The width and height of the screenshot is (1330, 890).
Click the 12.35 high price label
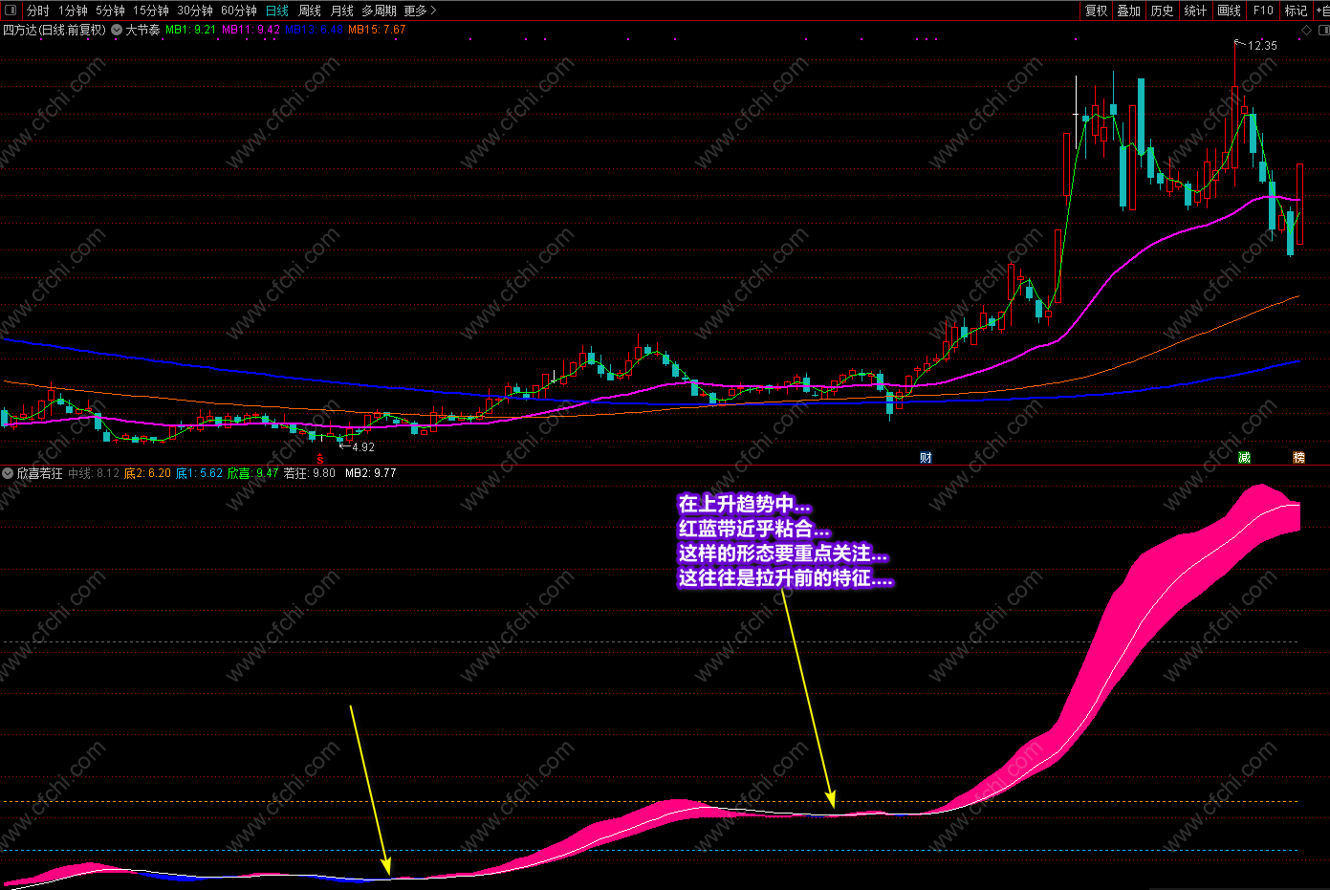tap(1262, 45)
